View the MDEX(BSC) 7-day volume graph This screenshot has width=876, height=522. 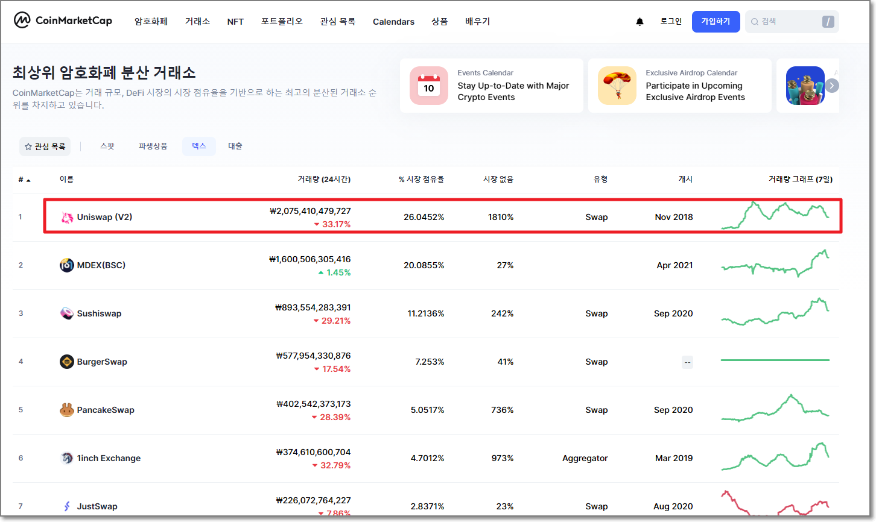point(775,263)
